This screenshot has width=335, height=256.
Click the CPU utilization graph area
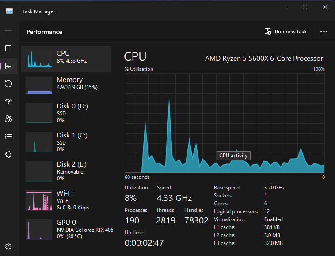tap(225, 123)
